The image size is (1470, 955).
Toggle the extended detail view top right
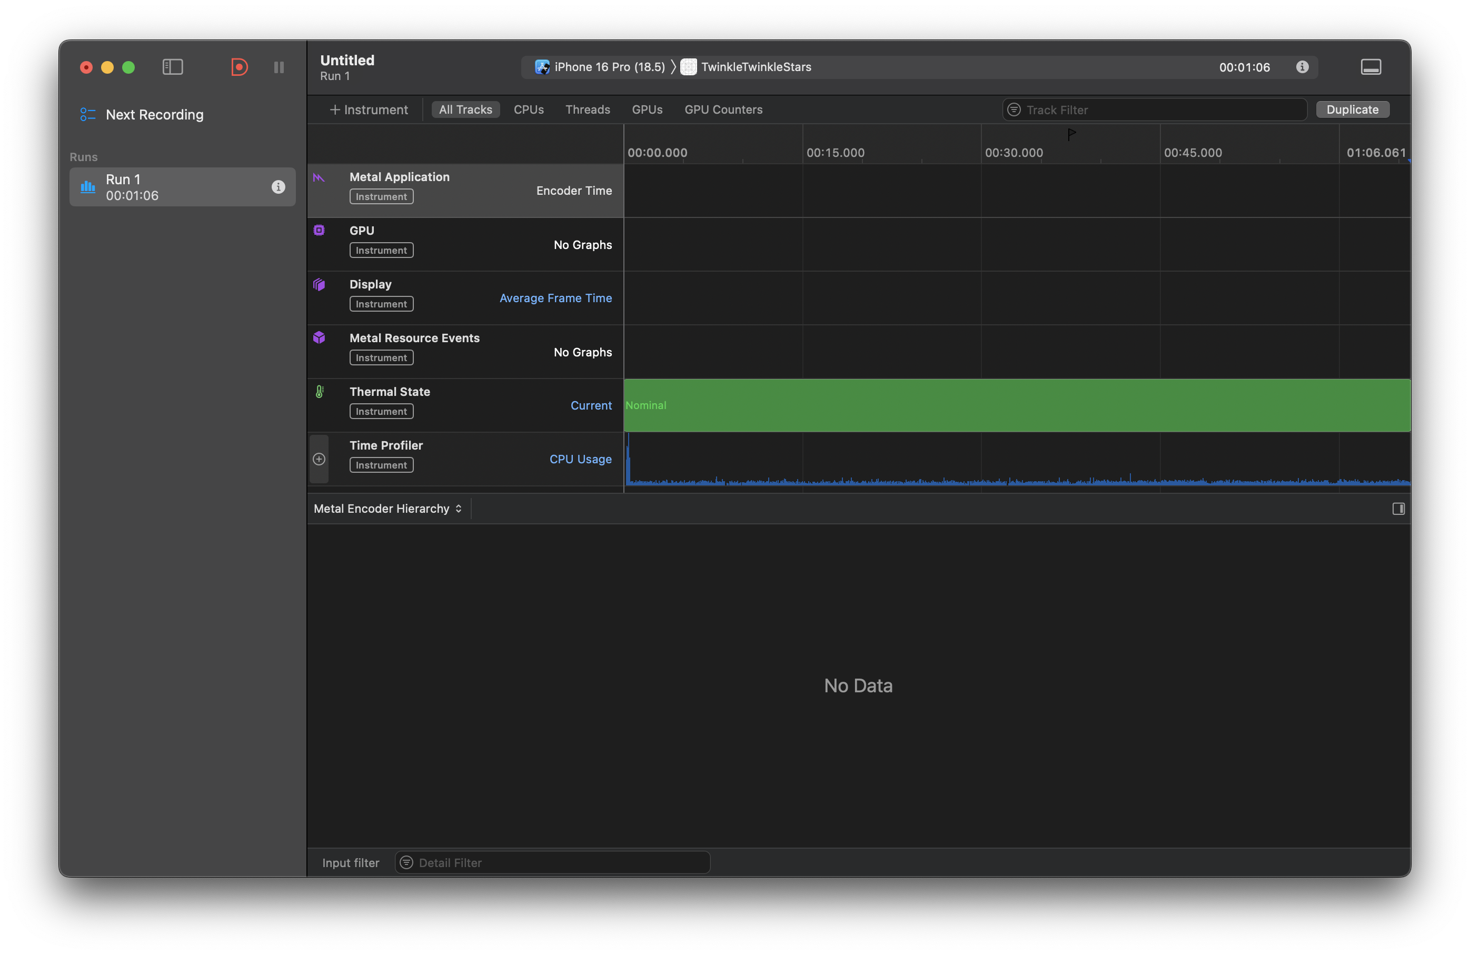pyautogui.click(x=1370, y=66)
